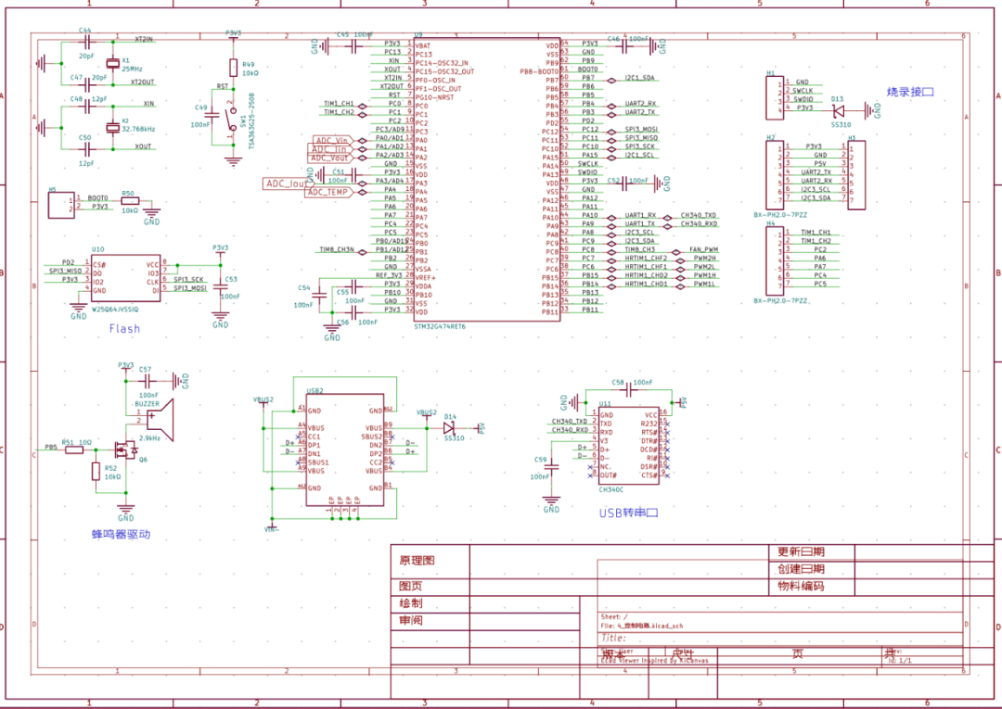Click capacitor C46 at upper VDD pin
The height and width of the screenshot is (709, 1002).
tap(625, 45)
